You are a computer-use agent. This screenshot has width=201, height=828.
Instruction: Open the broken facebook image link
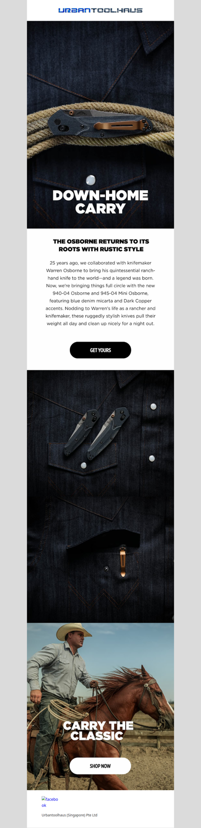coord(50,802)
